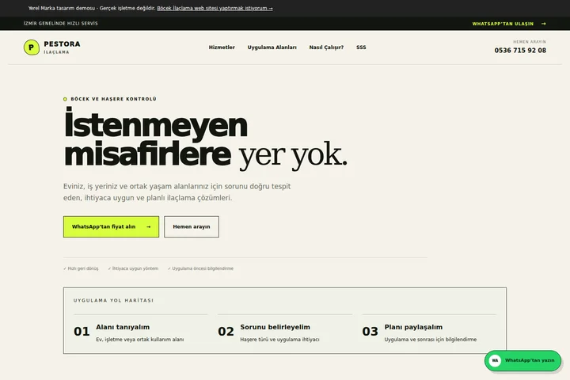Click the Uygulama ve sonrası için bilgilendirme text

coord(431,340)
